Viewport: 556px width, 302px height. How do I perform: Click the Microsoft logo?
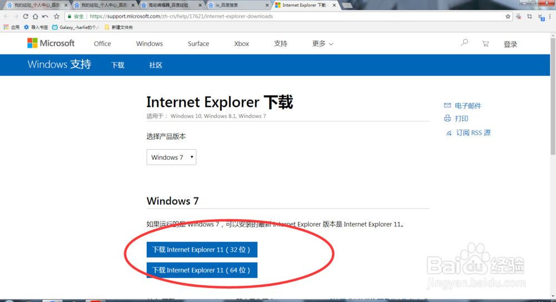pos(51,43)
